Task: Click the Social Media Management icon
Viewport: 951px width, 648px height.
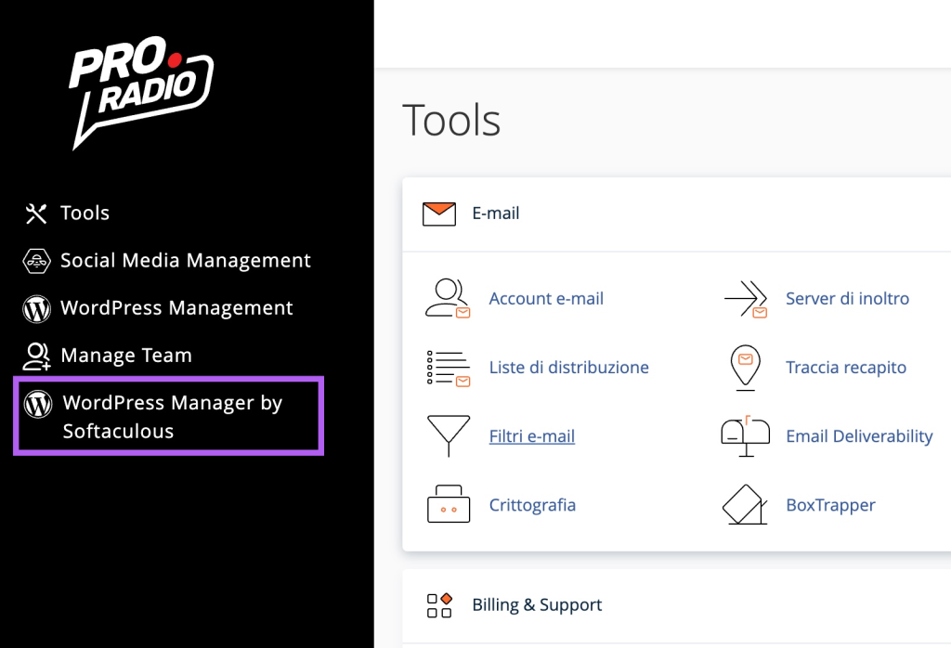Action: pyautogui.click(x=35, y=261)
